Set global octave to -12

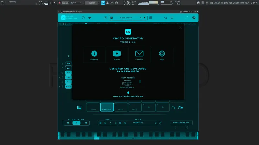68,123
